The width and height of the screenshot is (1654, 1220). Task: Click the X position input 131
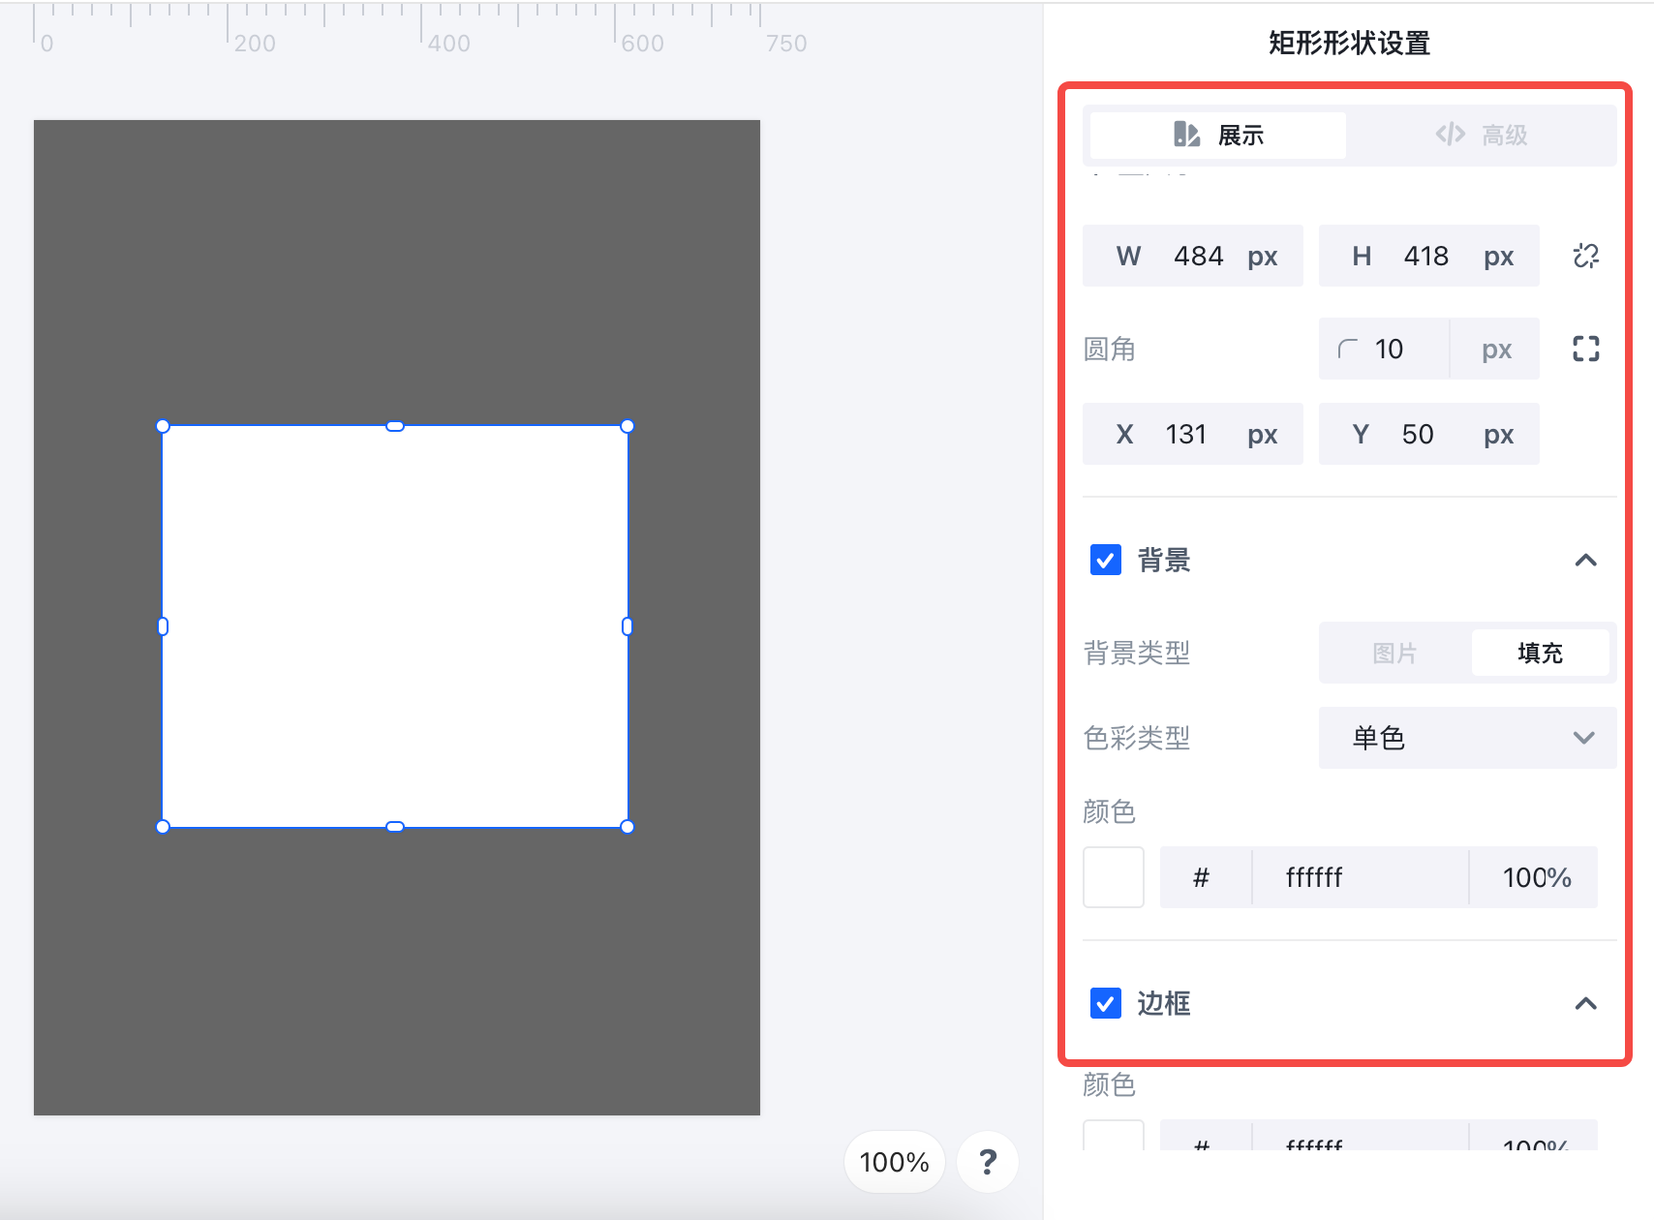(x=1193, y=434)
